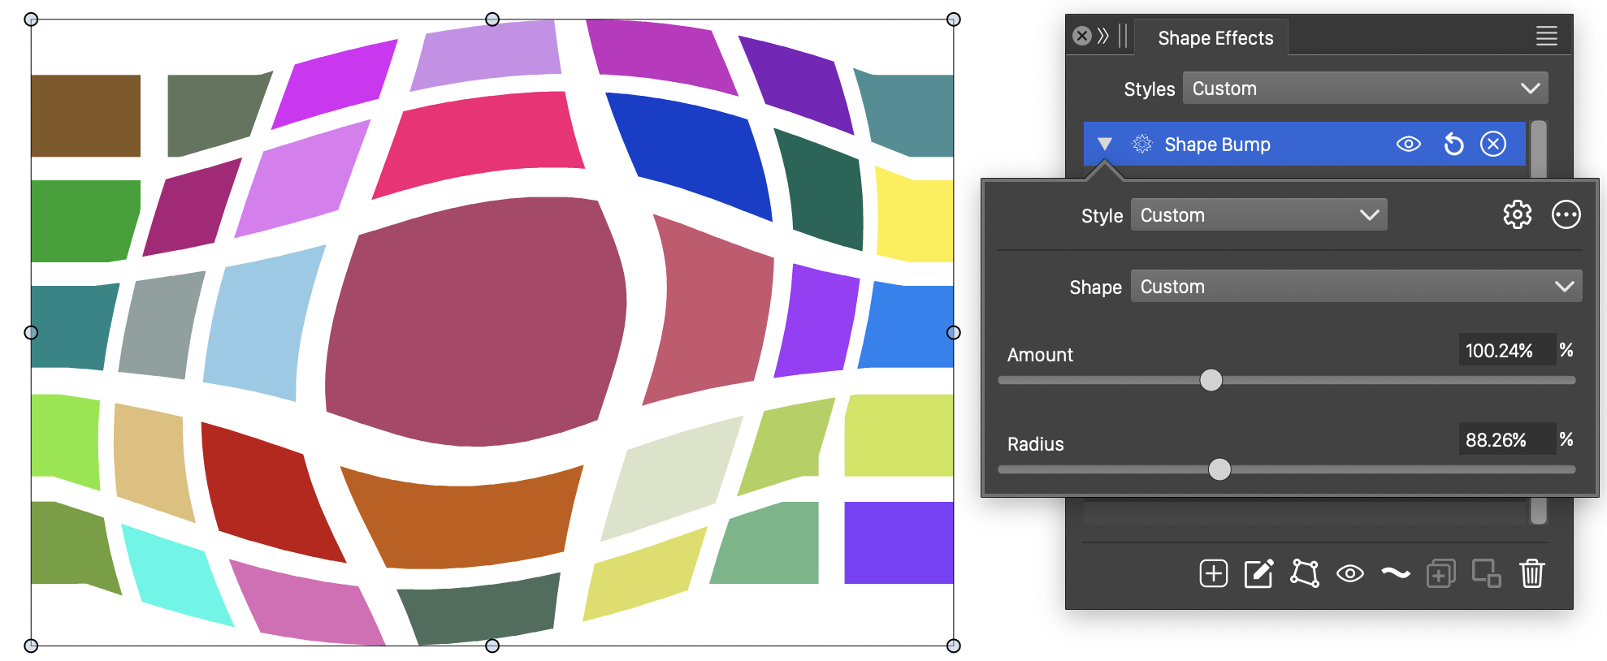Image resolution: width=1607 pixels, height=661 pixels.
Task: Click the add effect plus icon
Action: click(1213, 573)
